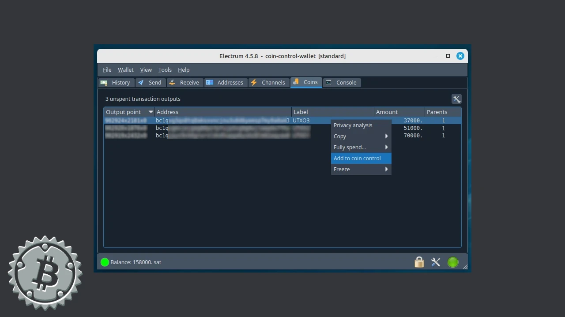Click the UTXO3 label cell
The image size is (565, 317).
point(301,121)
